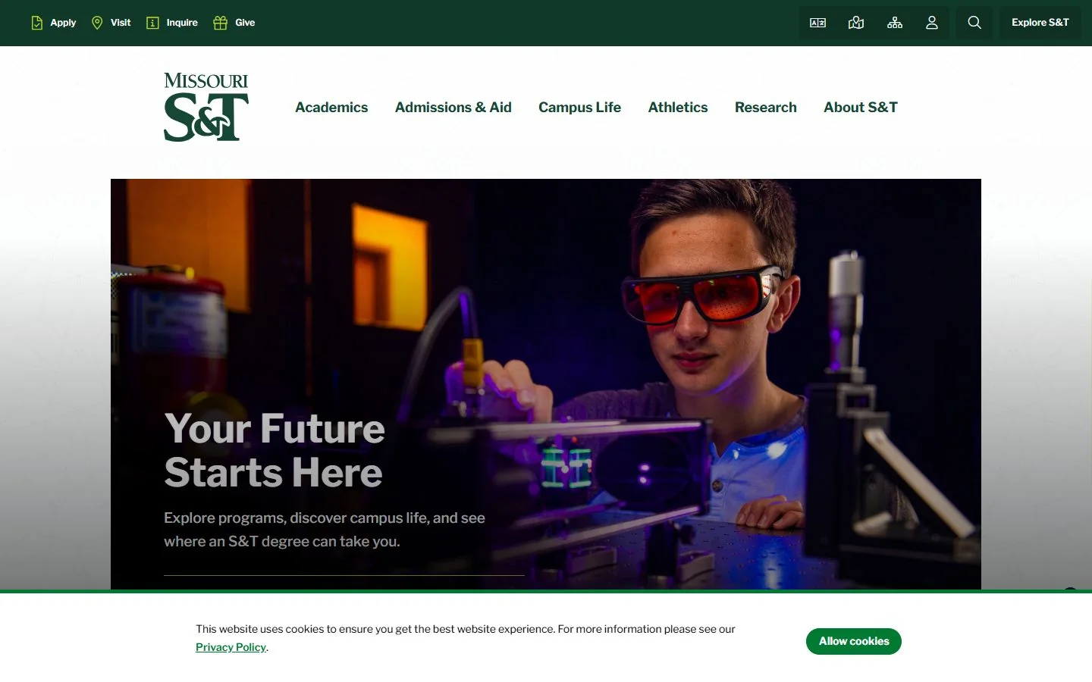Open the Research menu item
The image size is (1092, 682).
(766, 108)
